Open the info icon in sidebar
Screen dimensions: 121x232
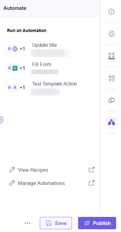pyautogui.click(x=112, y=12)
